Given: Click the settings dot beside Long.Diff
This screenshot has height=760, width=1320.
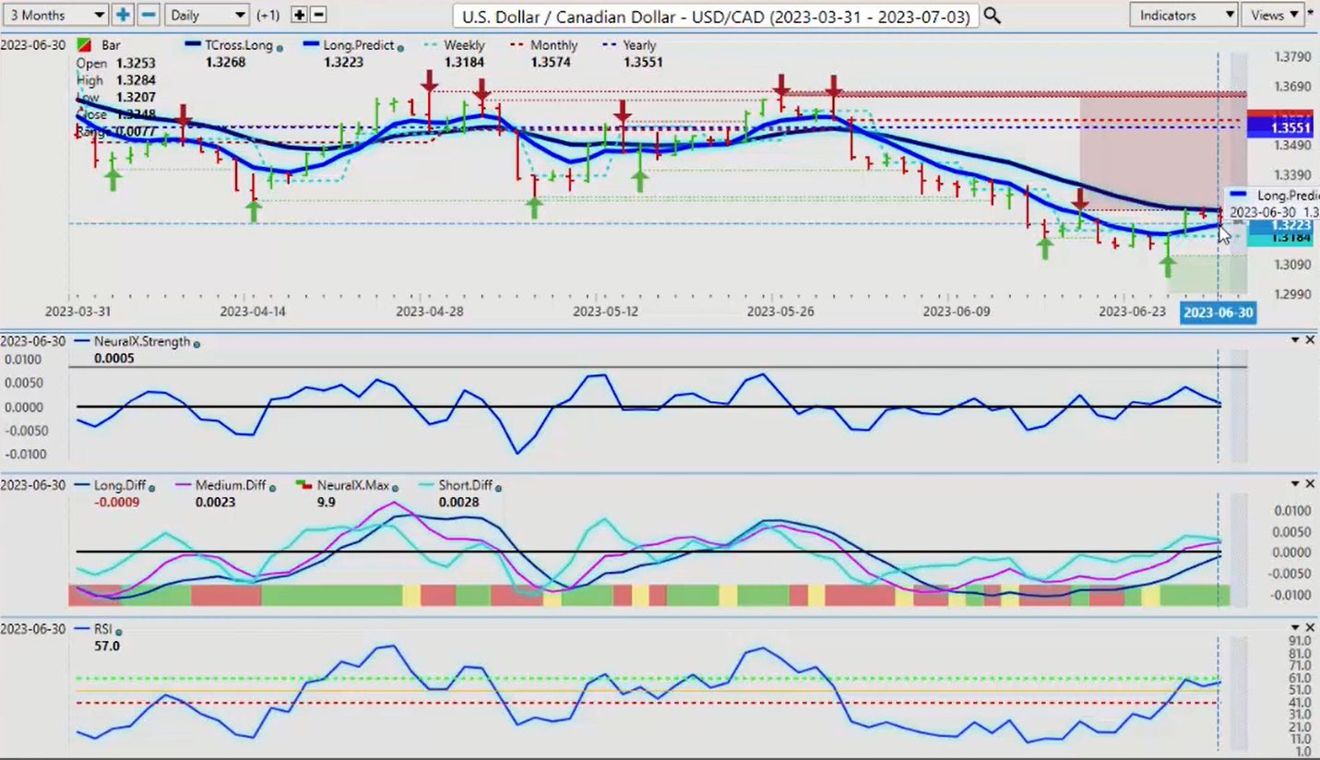Looking at the screenshot, I should pyautogui.click(x=151, y=487).
